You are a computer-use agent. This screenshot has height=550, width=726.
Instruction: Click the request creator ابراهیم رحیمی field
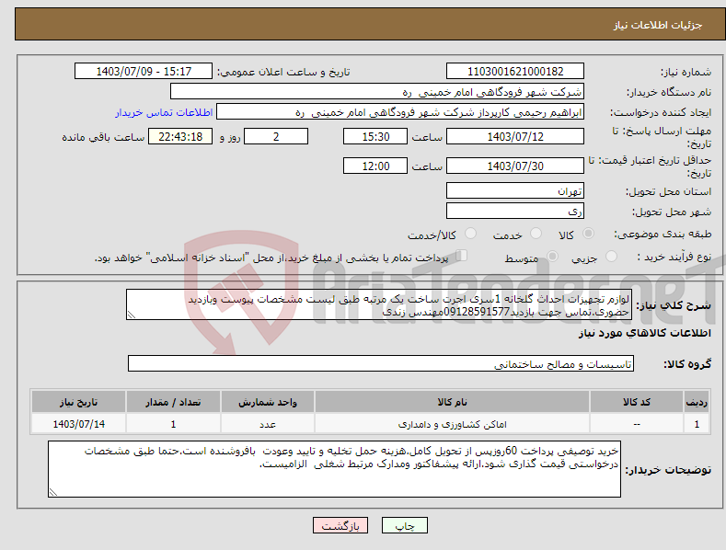tap(400, 111)
